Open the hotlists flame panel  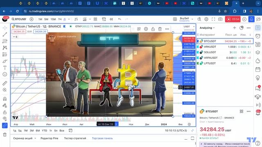257,61
